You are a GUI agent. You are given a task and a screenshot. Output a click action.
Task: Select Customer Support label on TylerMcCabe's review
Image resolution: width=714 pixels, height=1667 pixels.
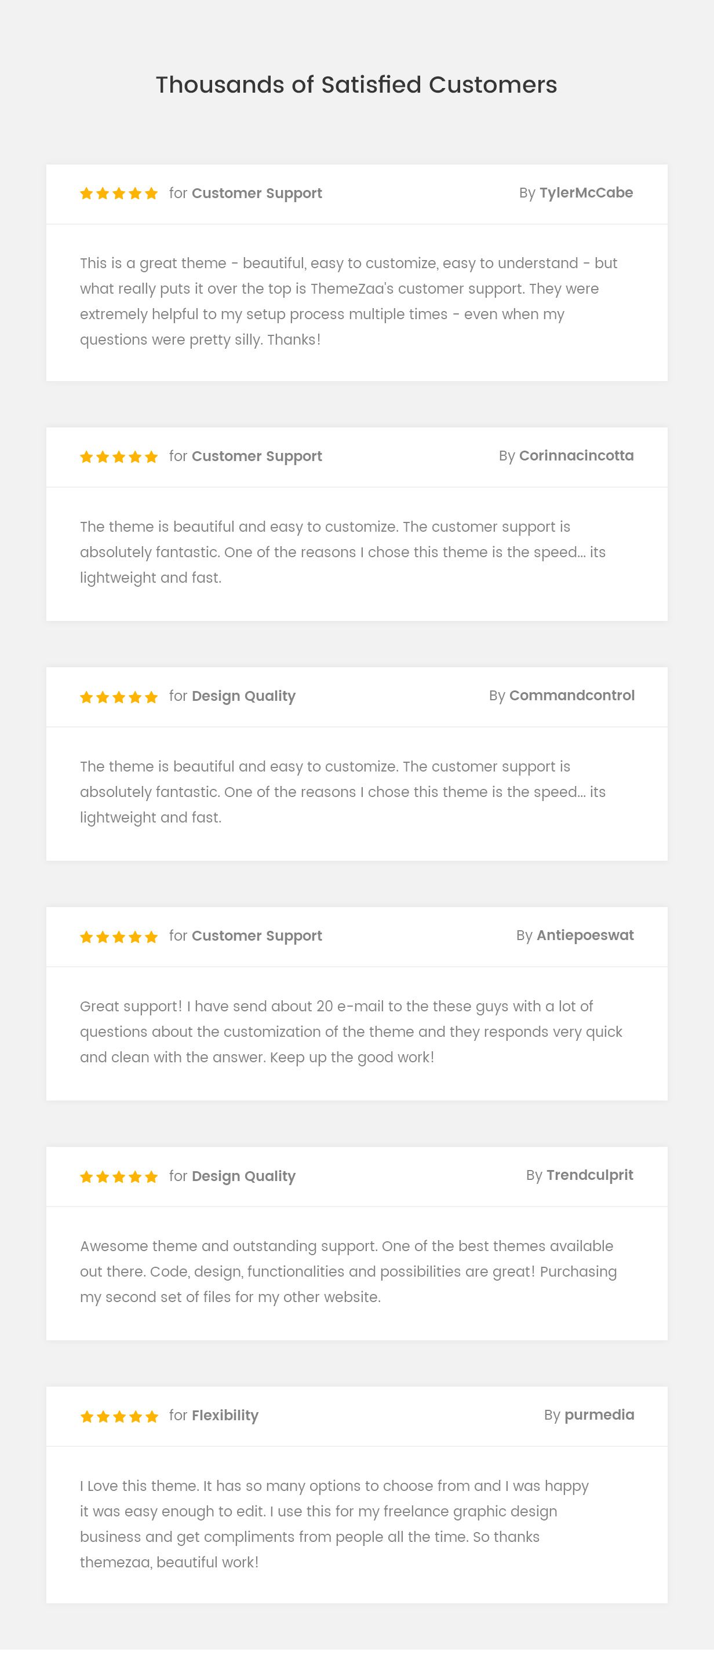tap(256, 193)
